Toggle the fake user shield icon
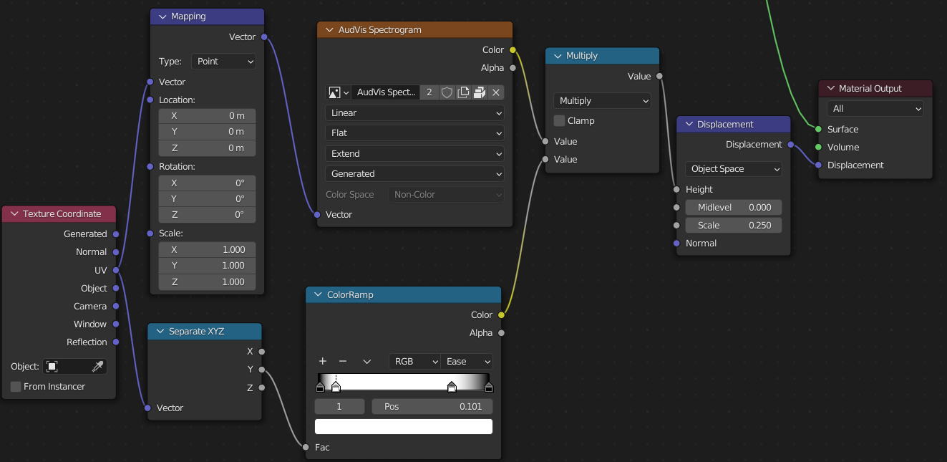 [447, 92]
